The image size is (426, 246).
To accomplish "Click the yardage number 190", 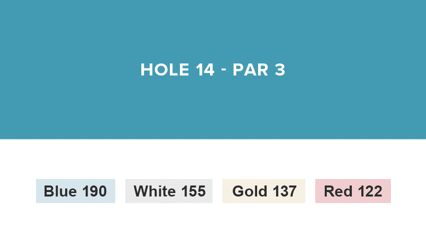I will pyautogui.click(x=94, y=191).
